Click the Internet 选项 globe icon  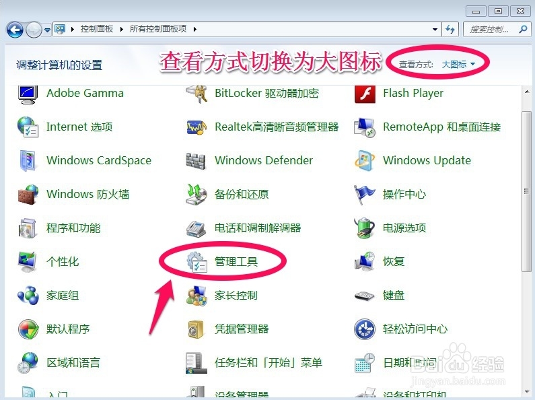pyautogui.click(x=28, y=127)
